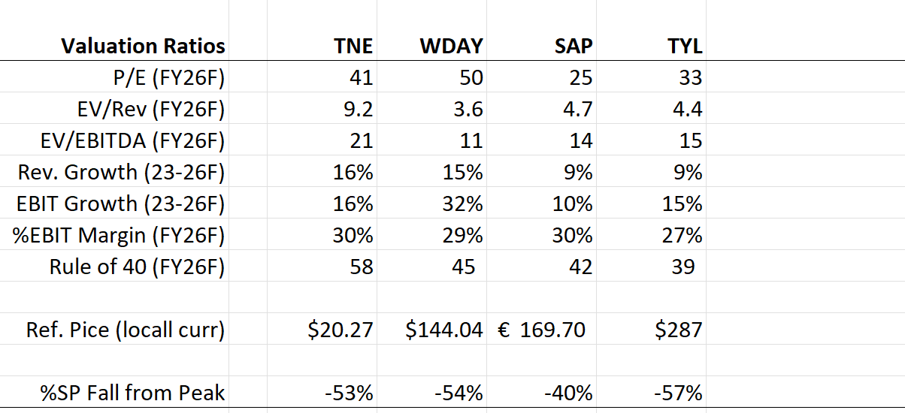905x413 pixels.
Task: Select TNE's Rule of 40 value 58
Action: pos(361,267)
